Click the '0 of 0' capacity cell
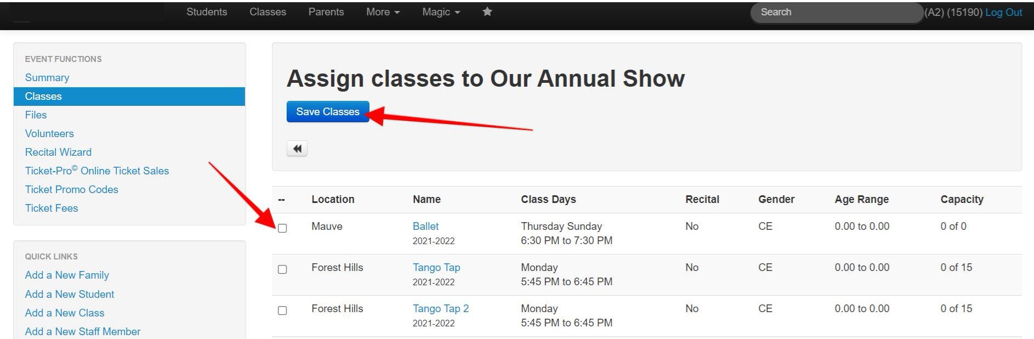 (x=953, y=226)
